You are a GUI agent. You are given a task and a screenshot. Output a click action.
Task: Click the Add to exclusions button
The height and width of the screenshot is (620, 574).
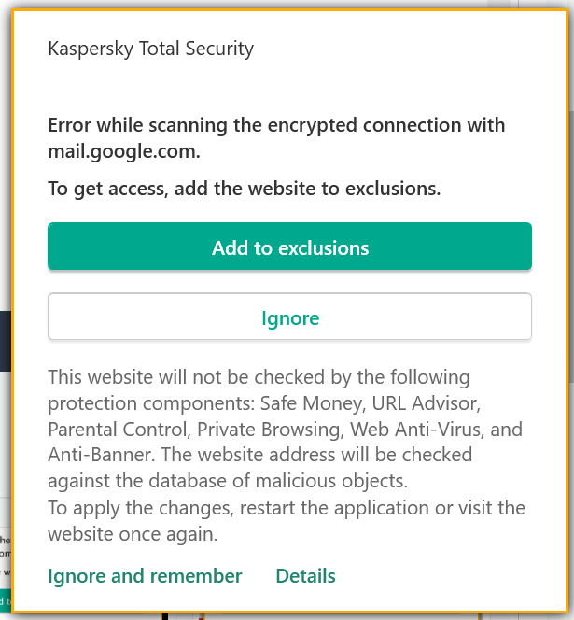pyautogui.click(x=289, y=247)
